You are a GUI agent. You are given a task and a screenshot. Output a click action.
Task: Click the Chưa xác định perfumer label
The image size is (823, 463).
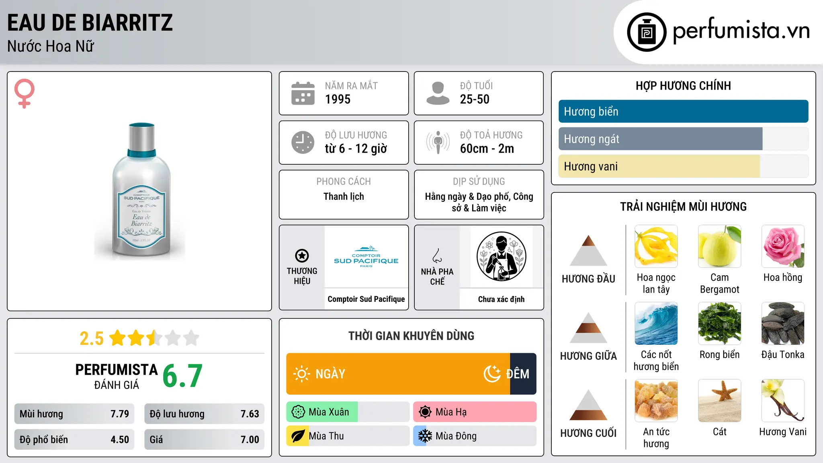[x=501, y=299]
